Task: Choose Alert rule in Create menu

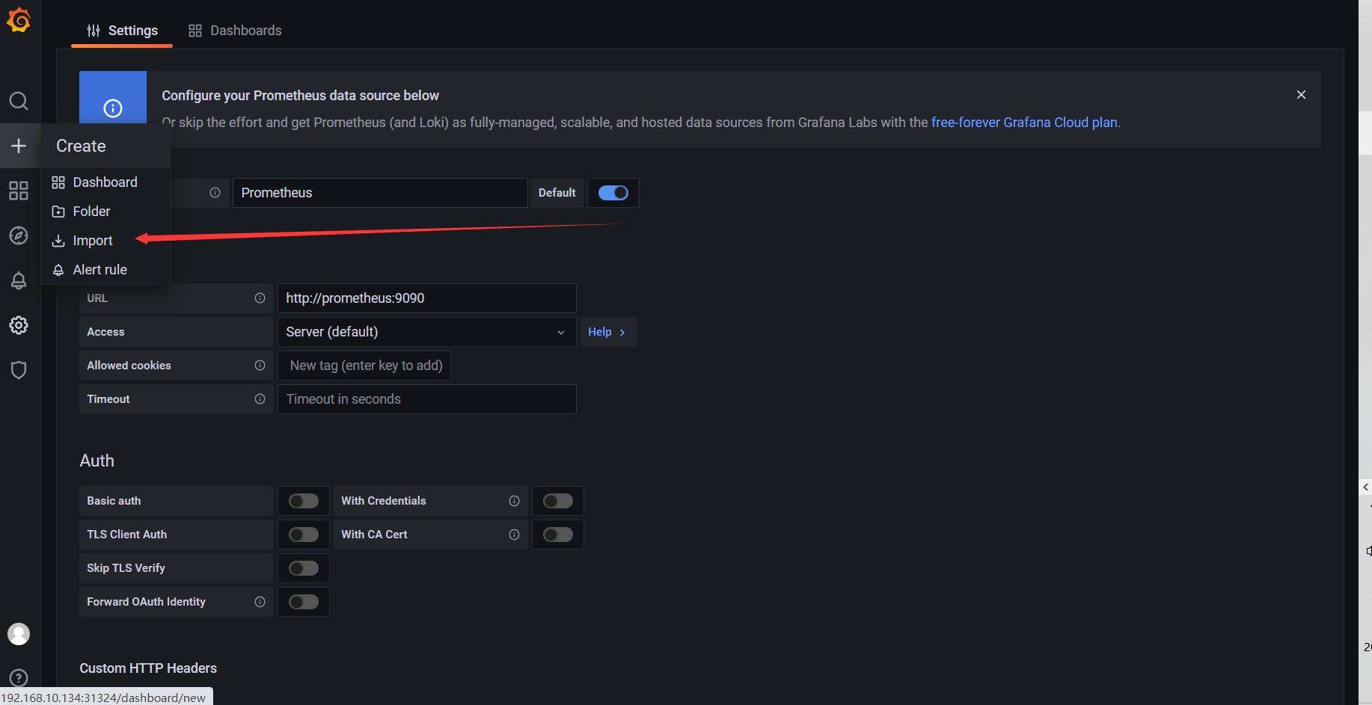Action: click(x=99, y=270)
